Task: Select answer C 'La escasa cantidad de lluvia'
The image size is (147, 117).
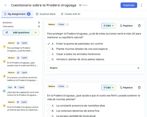Action: coord(49,116)
